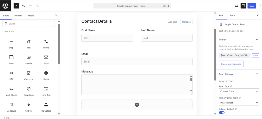Click the undo arrow in toolbar
This screenshot has width=262, height=119.
[23, 6]
